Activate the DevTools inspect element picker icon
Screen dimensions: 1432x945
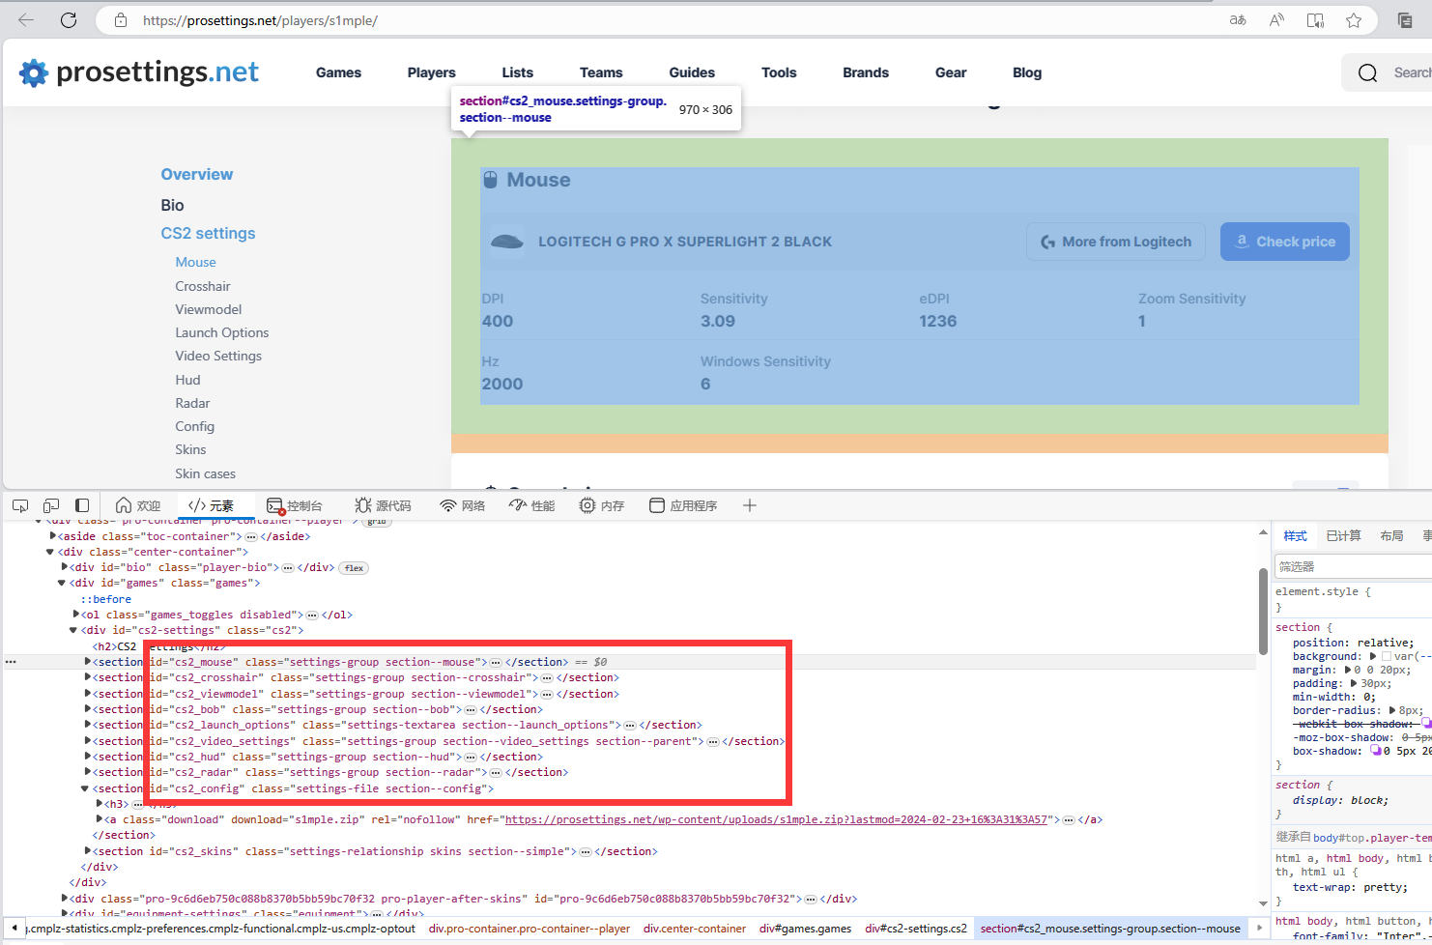tap(20, 505)
